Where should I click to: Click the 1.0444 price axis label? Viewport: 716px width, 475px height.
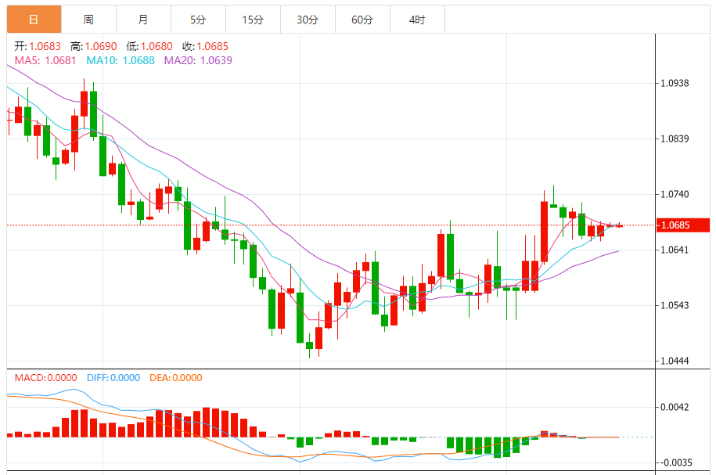[x=675, y=361]
